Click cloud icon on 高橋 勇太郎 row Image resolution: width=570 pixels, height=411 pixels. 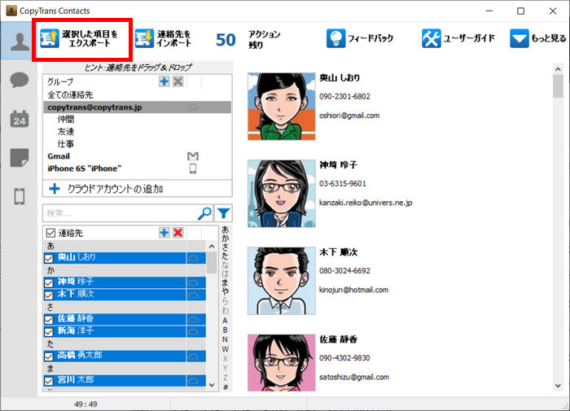point(193,356)
